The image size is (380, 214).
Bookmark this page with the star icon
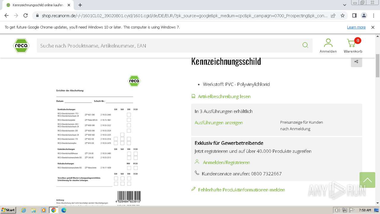(x=343, y=15)
